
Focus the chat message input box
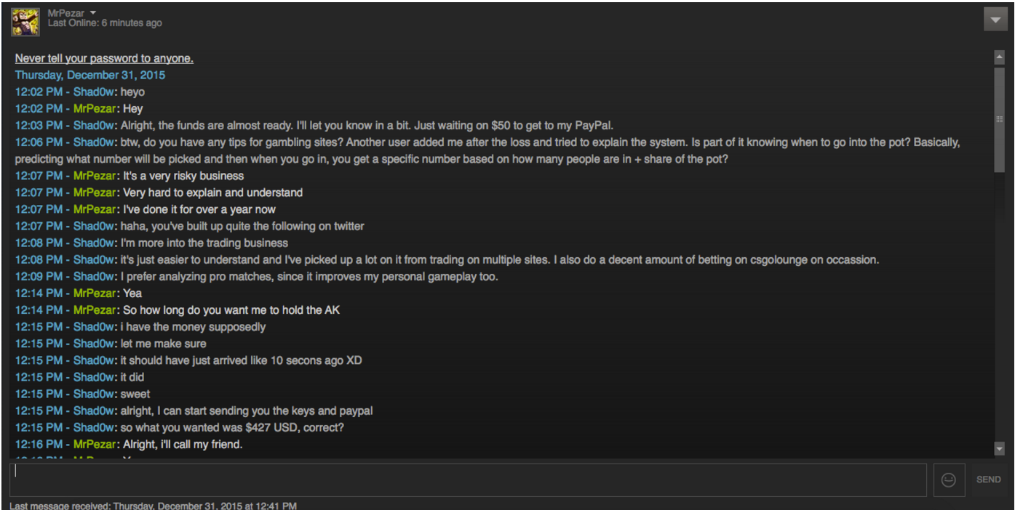[467, 480]
